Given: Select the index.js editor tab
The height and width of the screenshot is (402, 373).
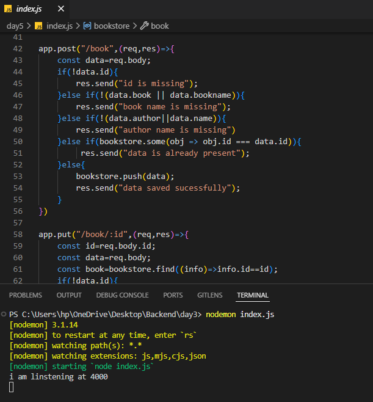Looking at the screenshot, I should (x=34, y=9).
